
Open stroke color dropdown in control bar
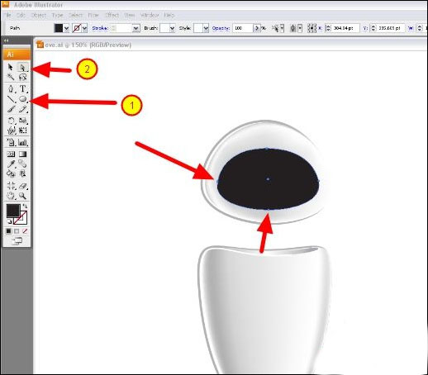(84, 28)
